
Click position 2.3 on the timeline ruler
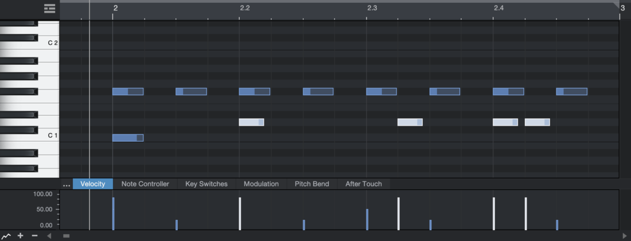372,8
